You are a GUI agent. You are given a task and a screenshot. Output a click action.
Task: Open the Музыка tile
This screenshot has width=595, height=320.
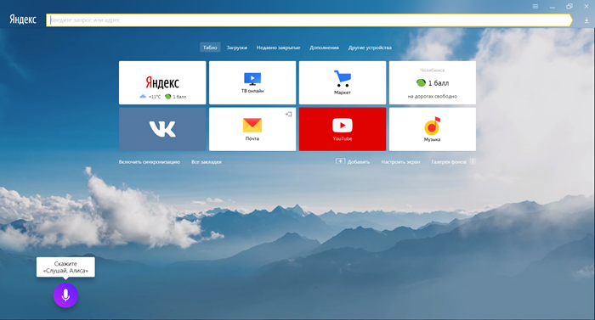click(x=432, y=129)
